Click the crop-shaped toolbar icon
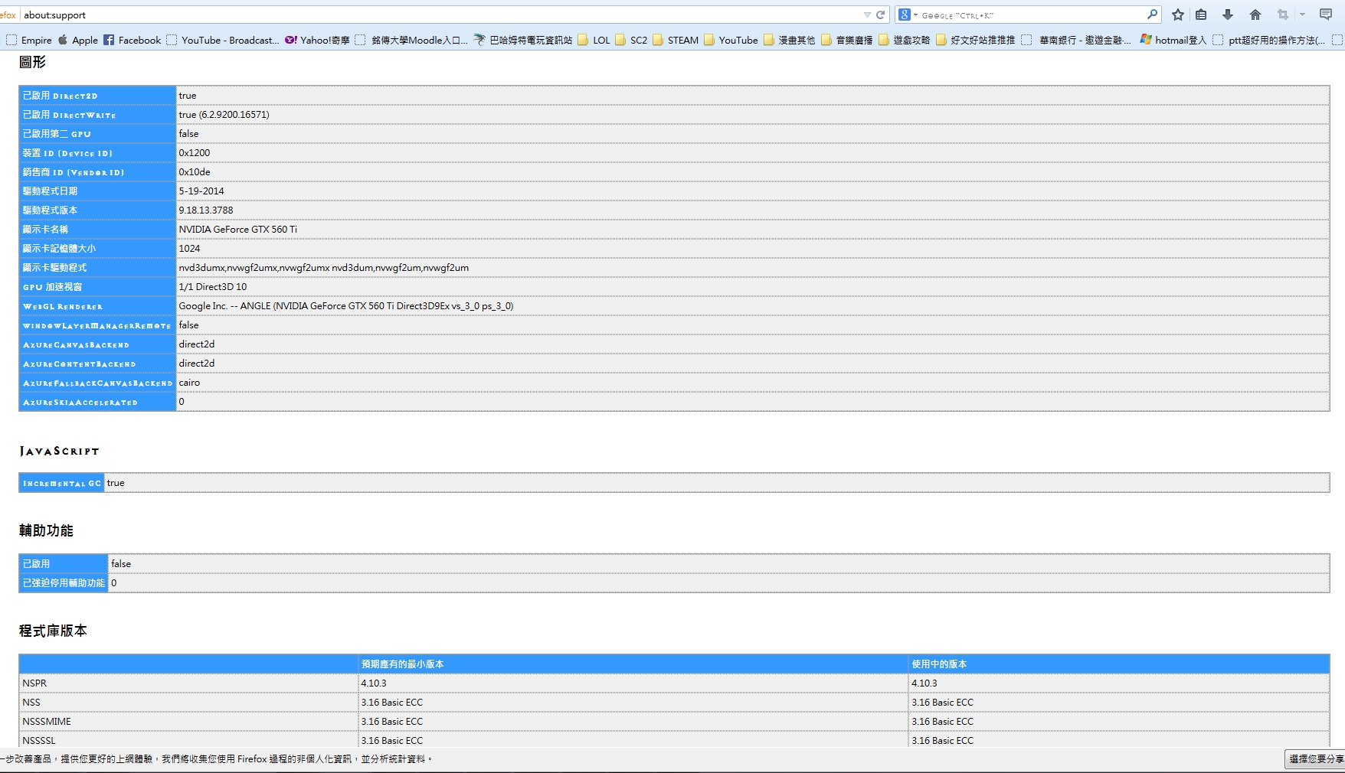The image size is (1345, 773). [1283, 15]
